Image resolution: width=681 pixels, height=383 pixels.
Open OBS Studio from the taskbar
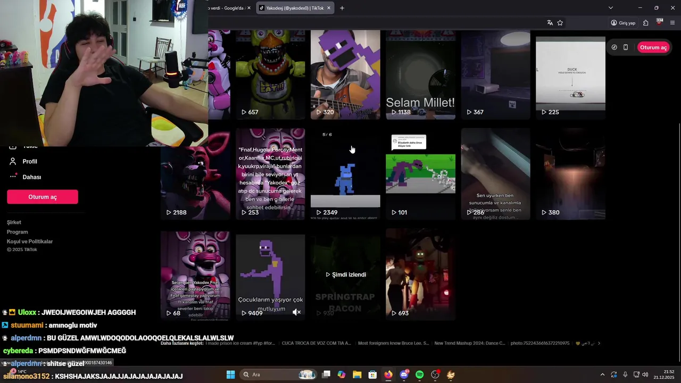point(435,374)
